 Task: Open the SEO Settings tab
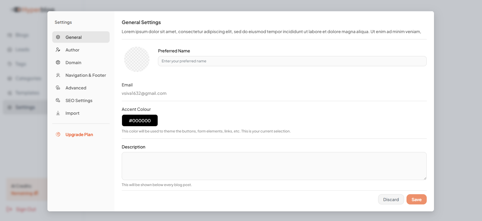click(81, 100)
